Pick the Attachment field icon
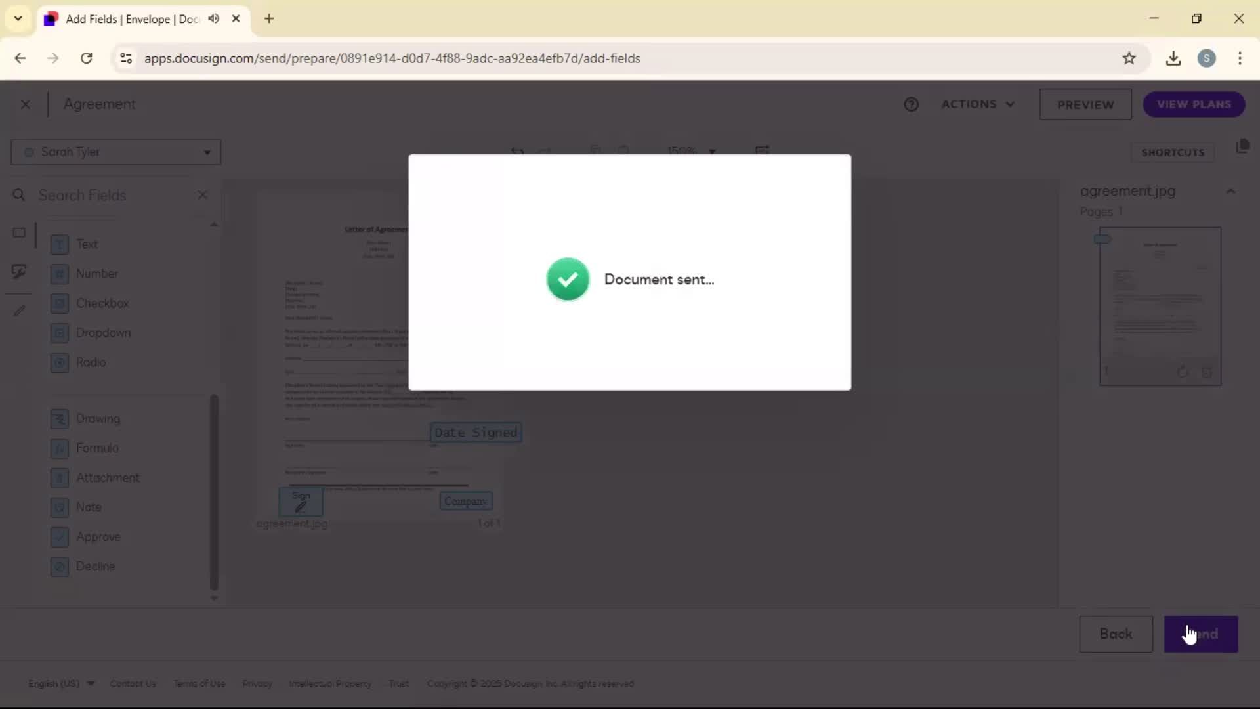The image size is (1260, 709). coord(60,478)
